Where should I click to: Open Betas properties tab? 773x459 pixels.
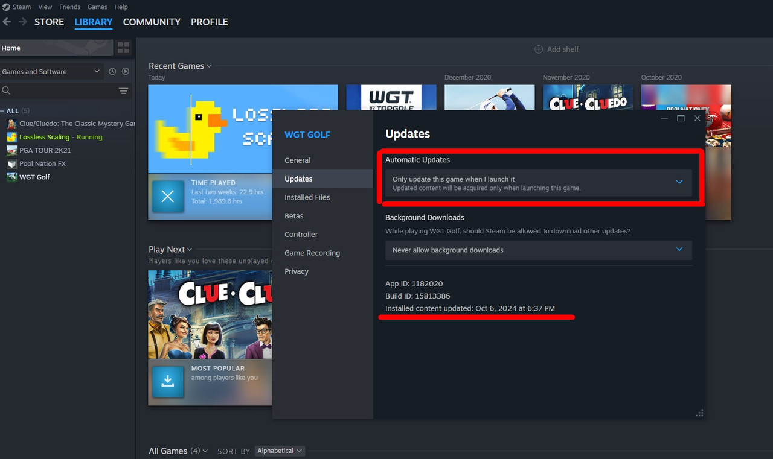click(x=322, y=216)
